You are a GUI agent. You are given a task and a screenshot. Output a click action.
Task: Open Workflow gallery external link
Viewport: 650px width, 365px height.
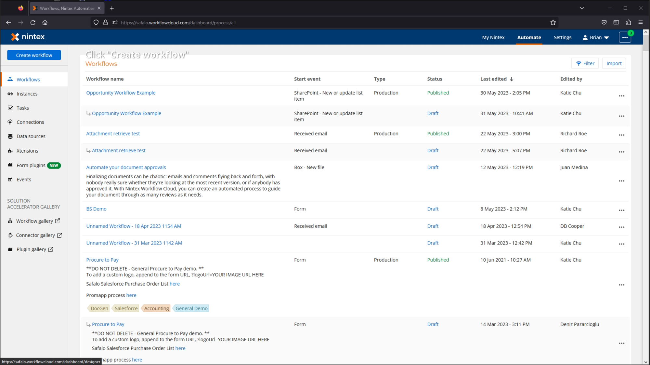(x=34, y=221)
